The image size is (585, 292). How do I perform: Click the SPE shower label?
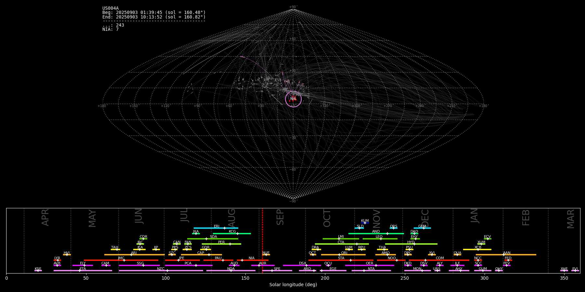pyautogui.click(x=277, y=269)
